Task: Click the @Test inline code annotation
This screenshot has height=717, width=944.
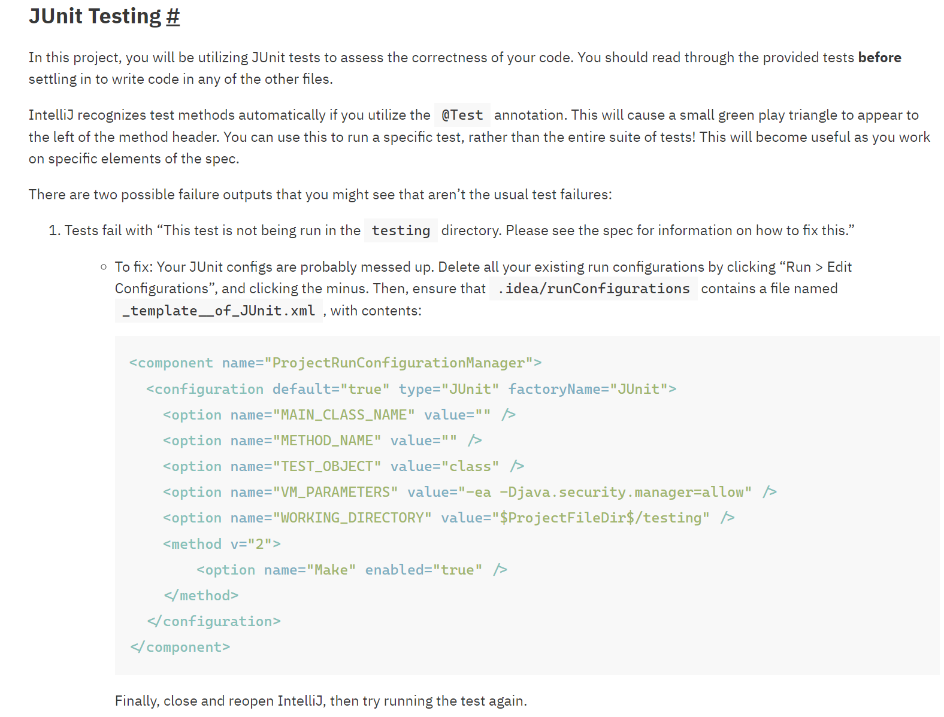Action: [x=462, y=115]
